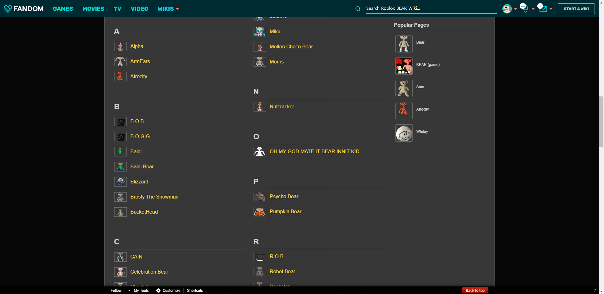The width and height of the screenshot is (604, 294).
Task: Open BEAR (game) thumbnail in Popular Pages
Action: coord(404,66)
